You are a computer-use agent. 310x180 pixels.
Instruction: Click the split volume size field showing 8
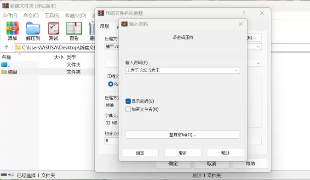(x=112, y=141)
